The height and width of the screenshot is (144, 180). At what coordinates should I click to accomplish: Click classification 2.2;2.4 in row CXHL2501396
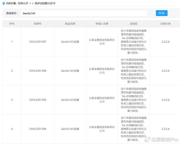pos(165,71)
